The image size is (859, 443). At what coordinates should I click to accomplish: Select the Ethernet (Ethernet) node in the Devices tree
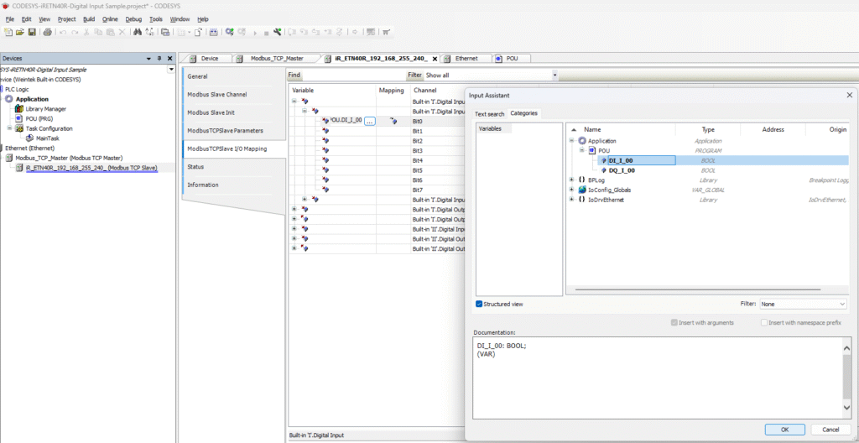click(29, 148)
